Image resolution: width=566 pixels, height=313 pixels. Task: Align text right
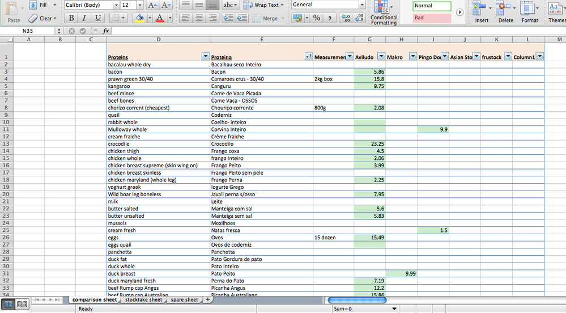pyautogui.click(x=212, y=18)
